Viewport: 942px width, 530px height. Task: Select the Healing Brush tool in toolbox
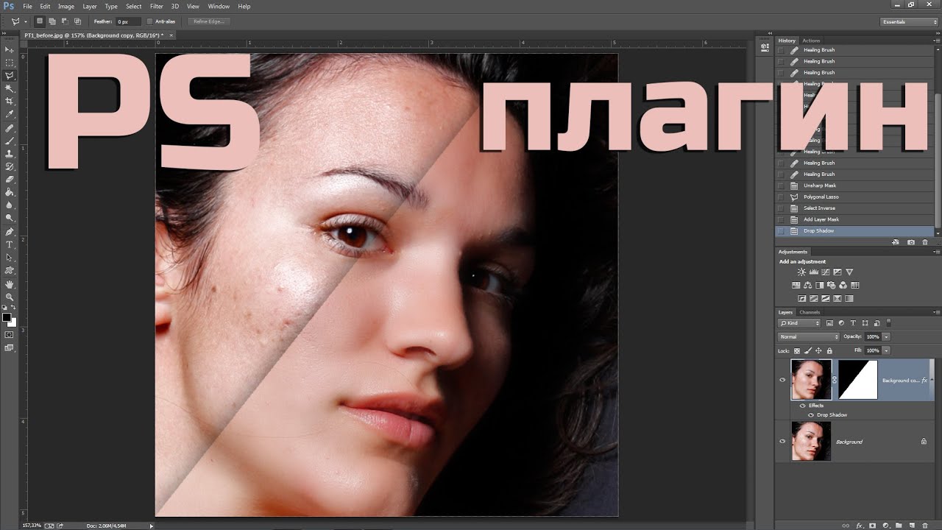coord(10,128)
